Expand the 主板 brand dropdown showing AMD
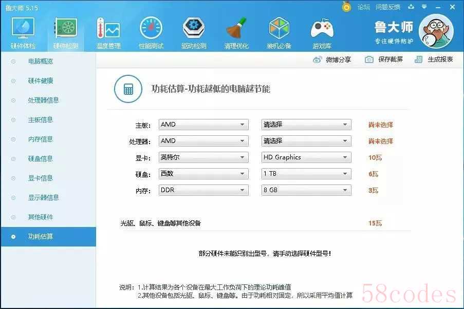The image size is (464, 309). pos(203,125)
